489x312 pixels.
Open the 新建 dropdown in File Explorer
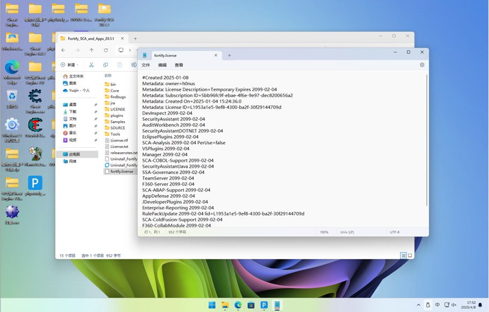pyautogui.click(x=70, y=65)
